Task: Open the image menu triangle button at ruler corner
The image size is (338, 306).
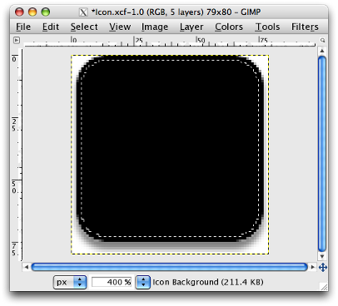Action: click(x=17, y=40)
